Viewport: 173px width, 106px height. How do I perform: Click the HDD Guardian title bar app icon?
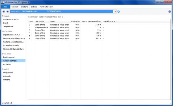point(3,2)
